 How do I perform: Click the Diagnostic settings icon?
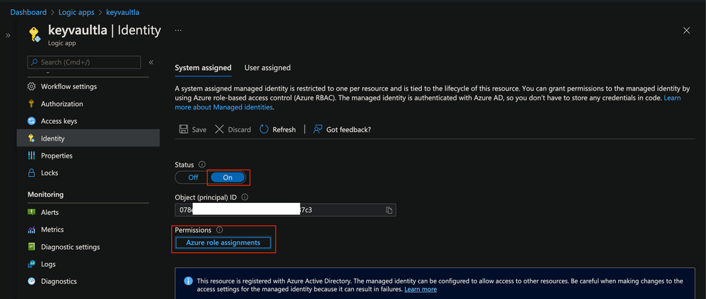(32, 247)
